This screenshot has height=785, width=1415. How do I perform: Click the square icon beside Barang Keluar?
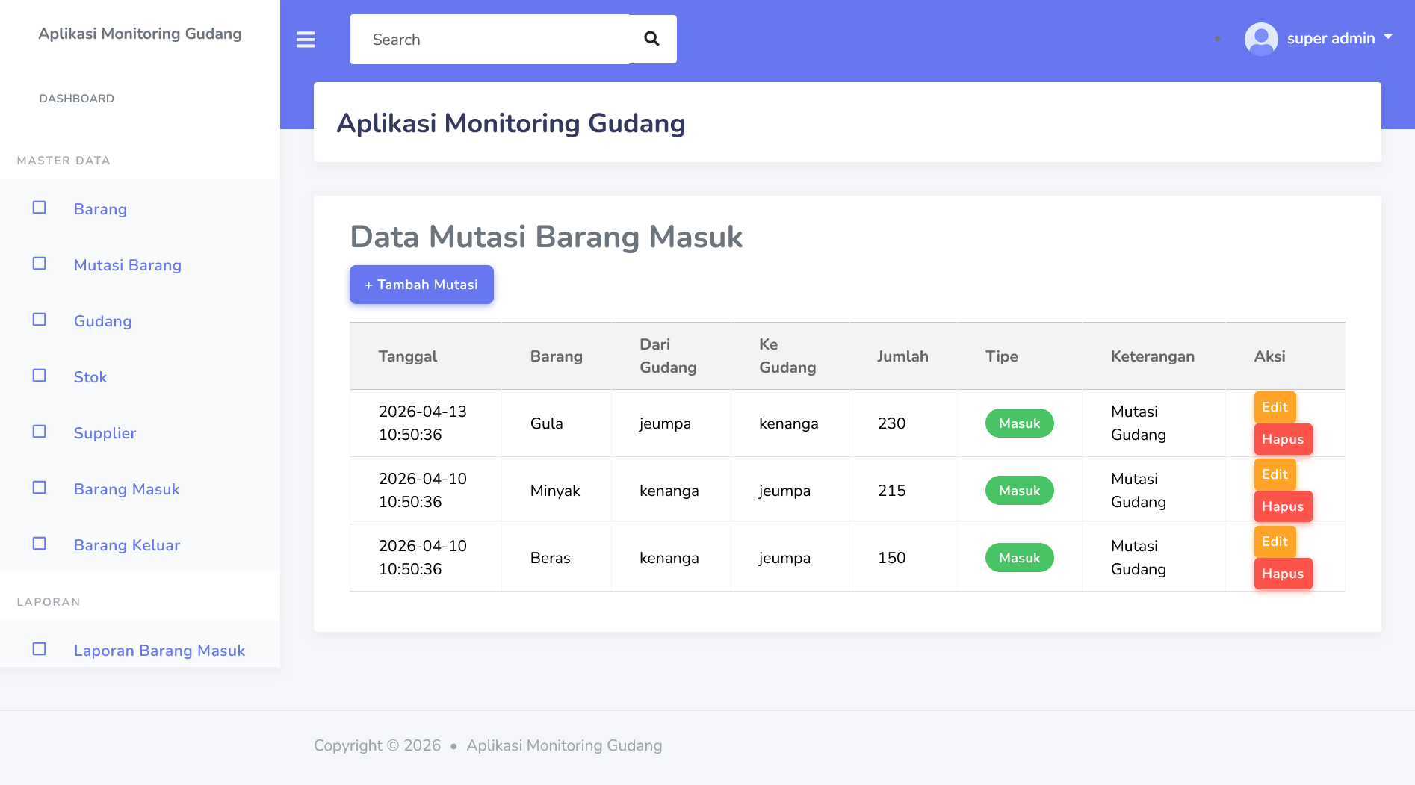[x=40, y=544]
